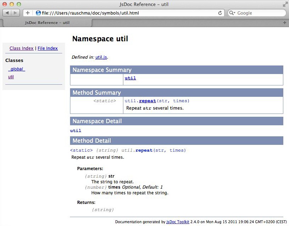Reload the current page

(x=219, y=13)
